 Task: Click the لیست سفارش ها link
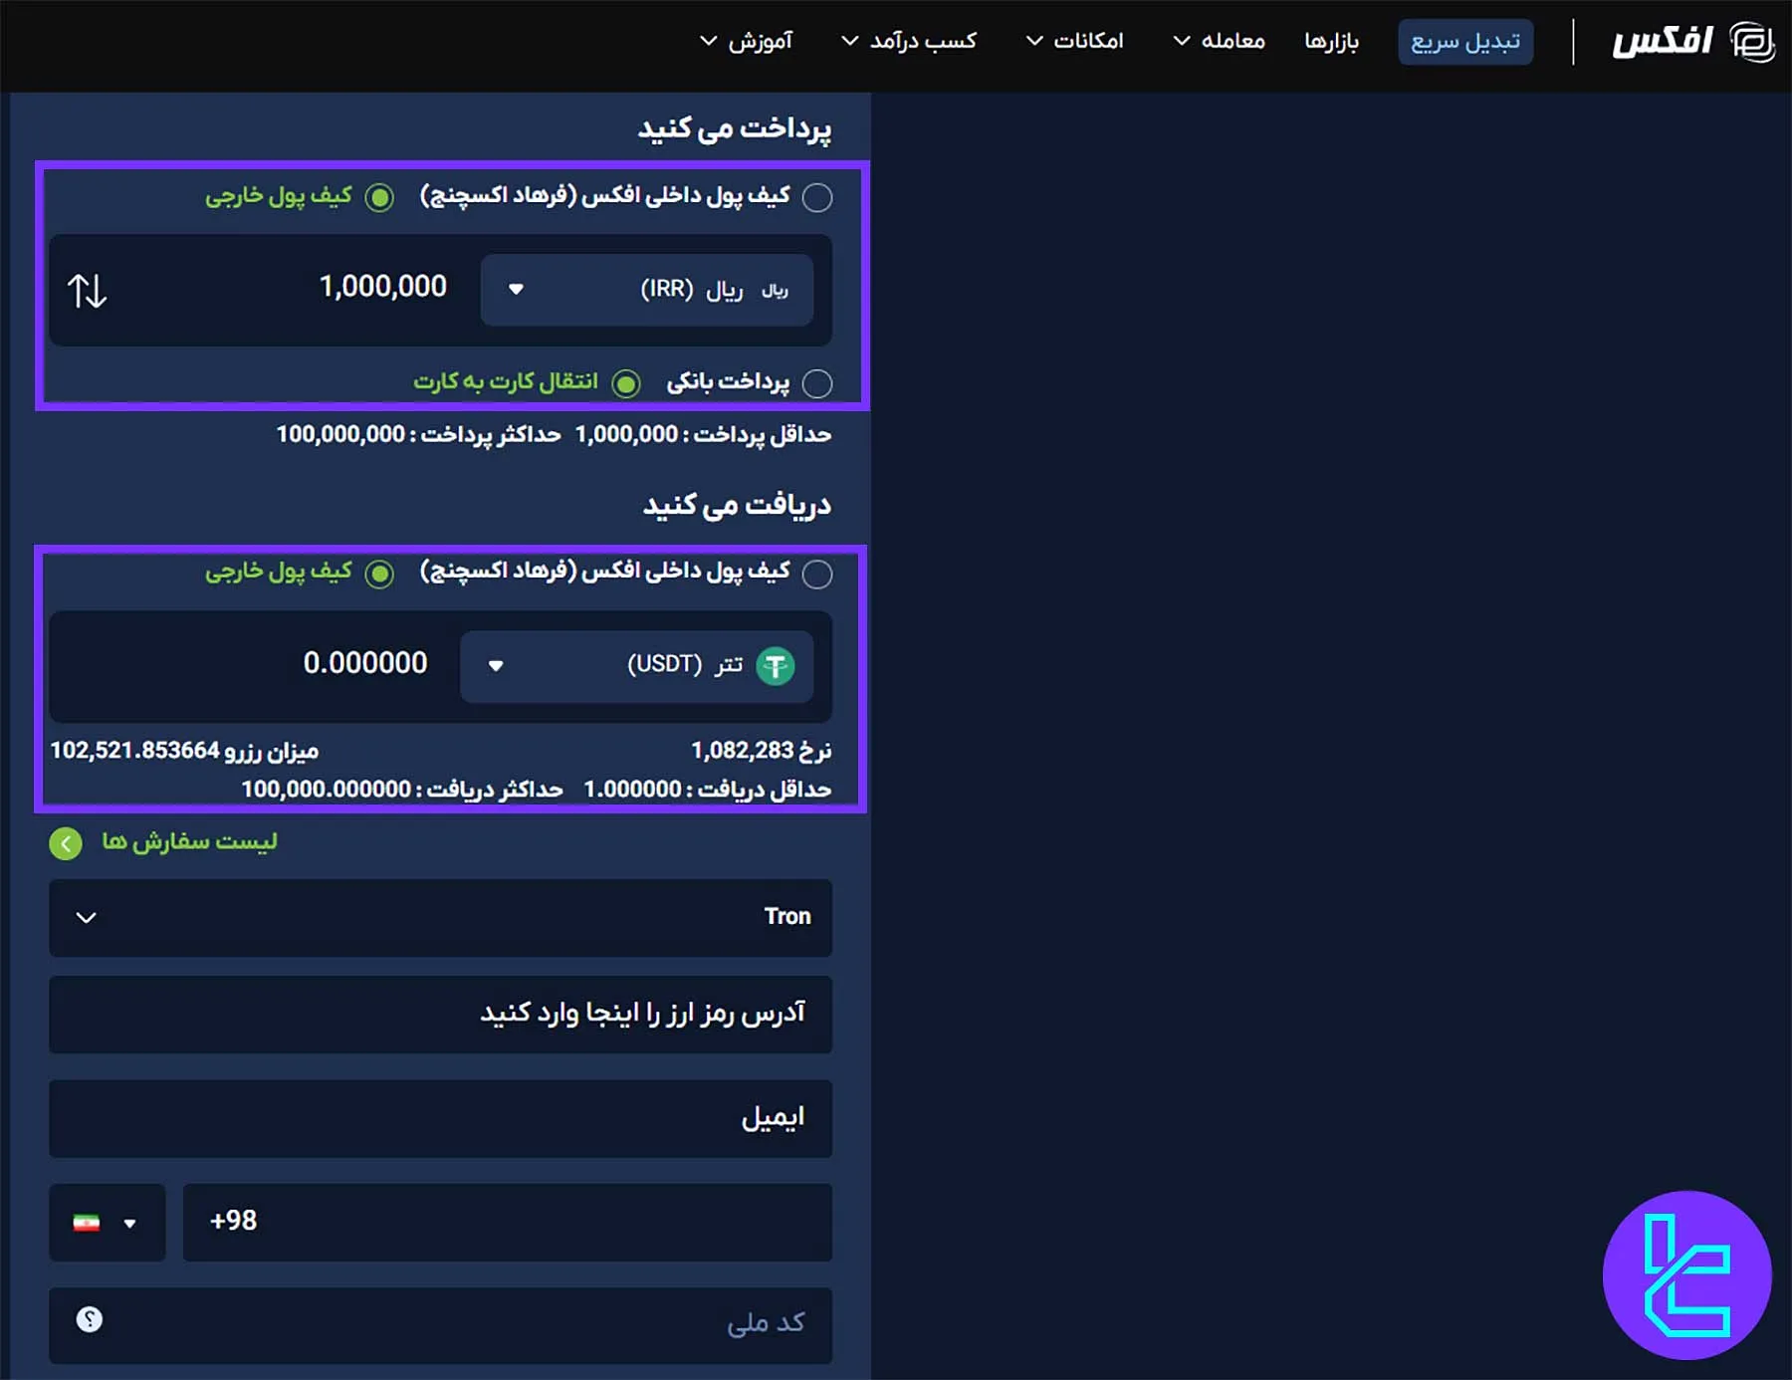(190, 841)
